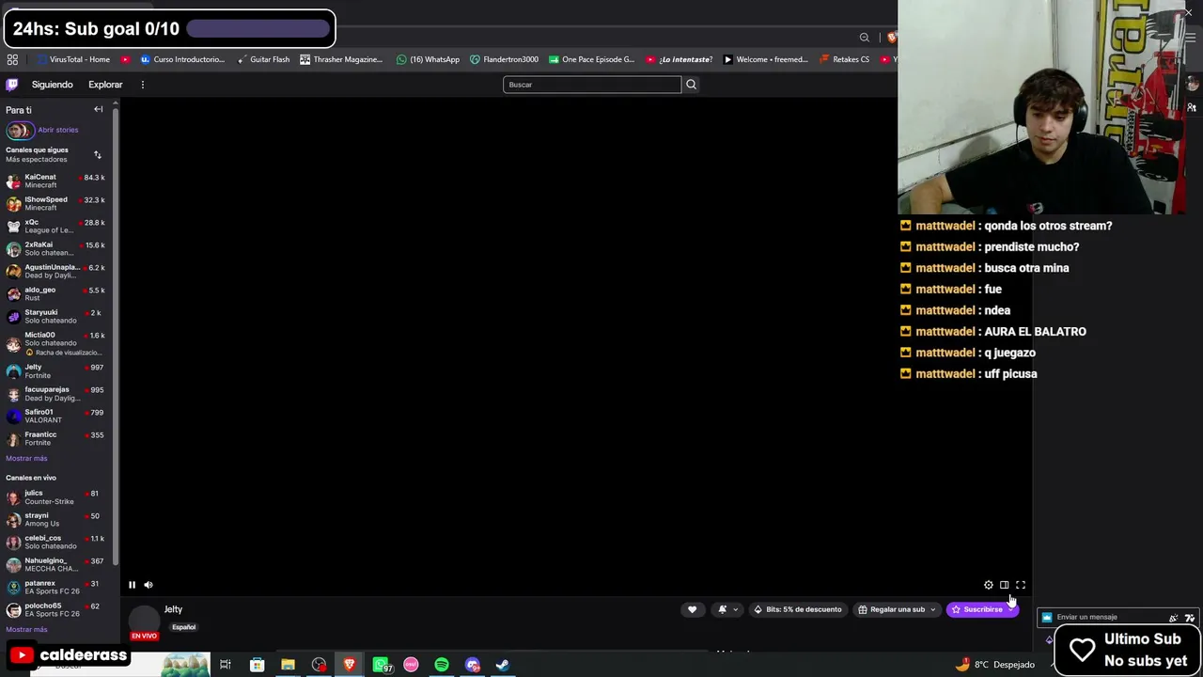The width and height of the screenshot is (1203, 677).
Task: Click the Suscribirse button
Action: (x=976, y=609)
